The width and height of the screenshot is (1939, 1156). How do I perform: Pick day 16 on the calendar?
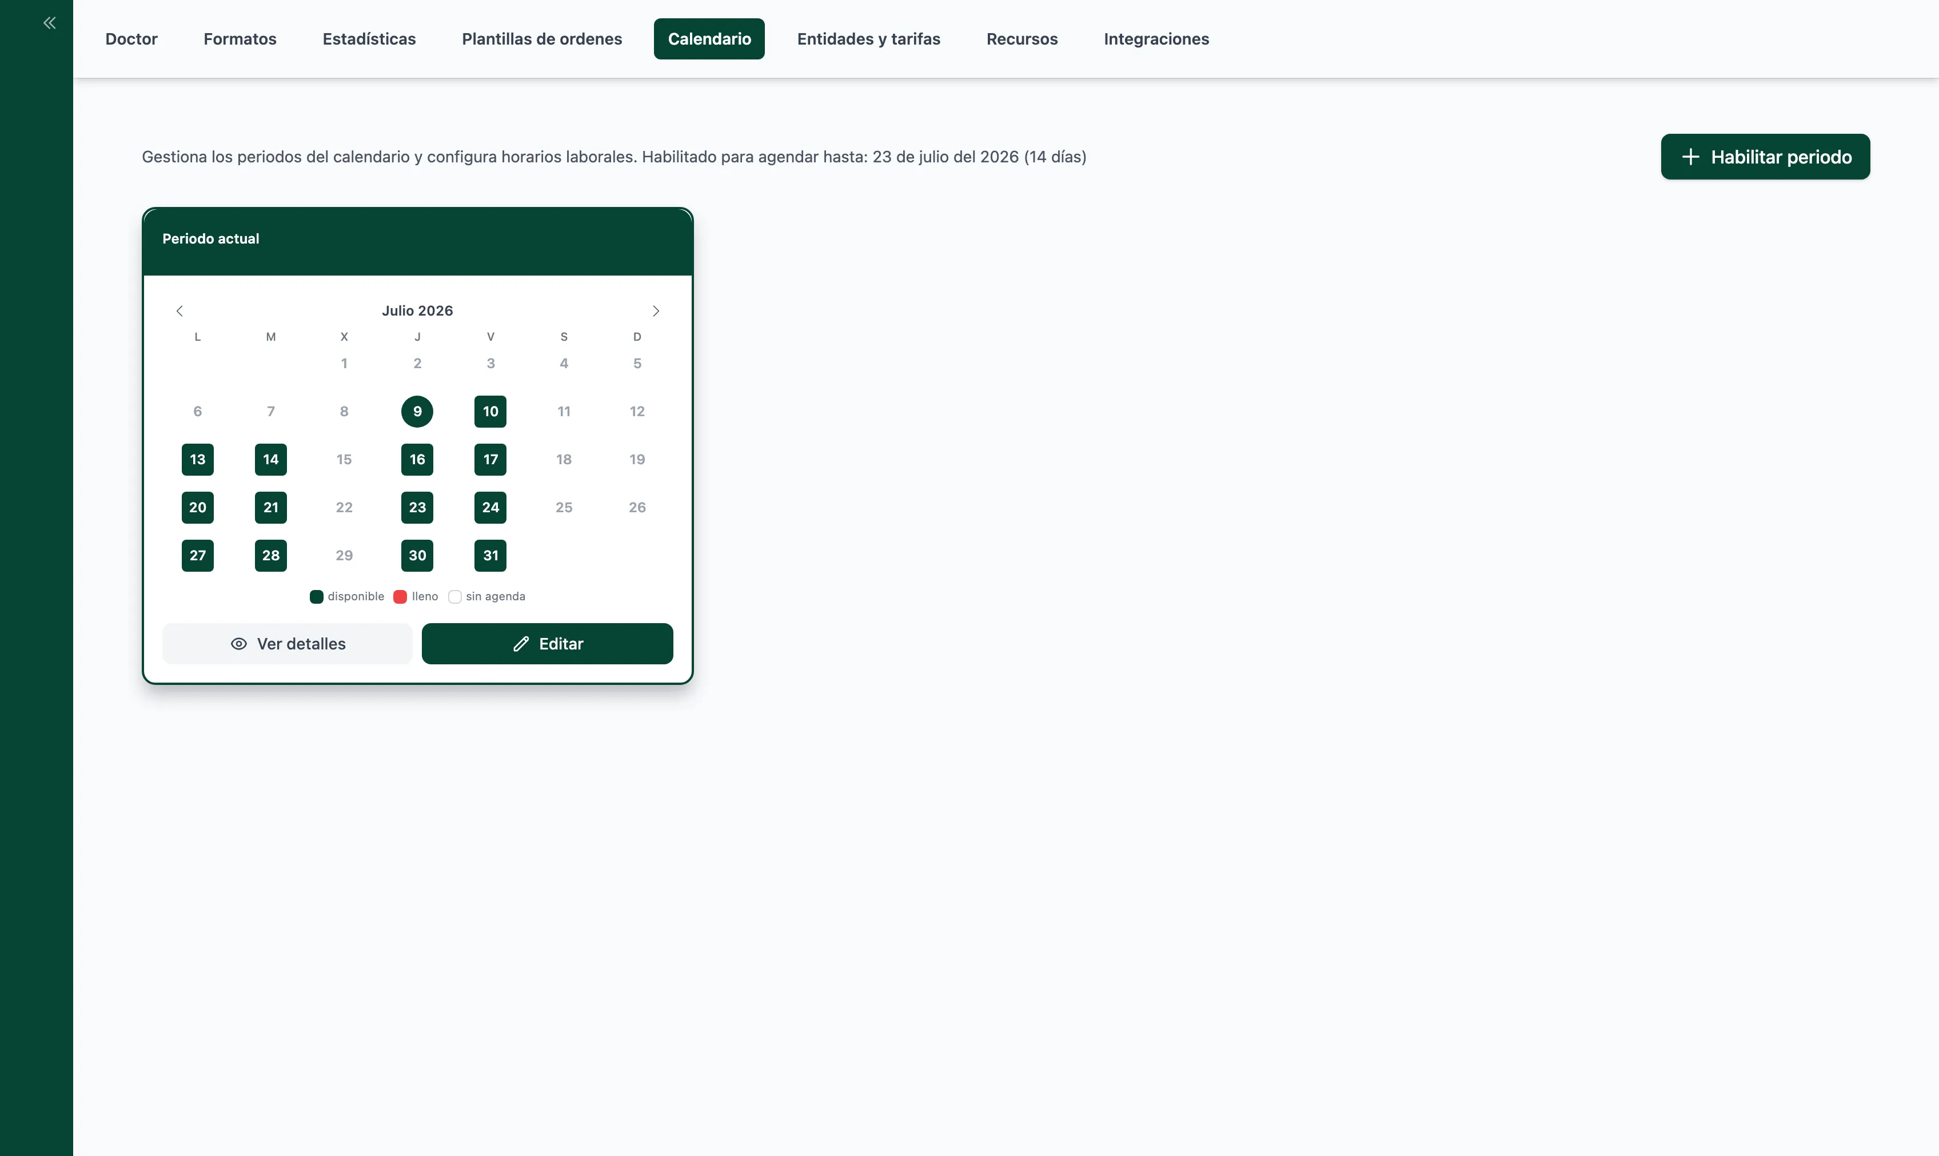[x=417, y=460]
